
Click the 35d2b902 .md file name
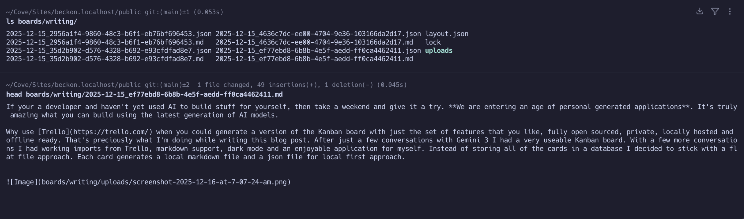(x=105, y=59)
